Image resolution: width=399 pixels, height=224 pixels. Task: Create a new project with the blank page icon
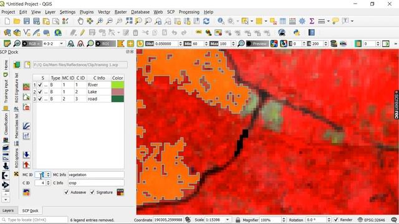tap(7, 21)
